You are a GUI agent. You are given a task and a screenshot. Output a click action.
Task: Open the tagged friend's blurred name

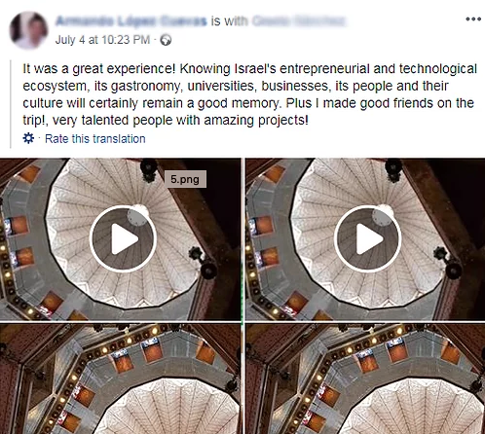tap(298, 21)
